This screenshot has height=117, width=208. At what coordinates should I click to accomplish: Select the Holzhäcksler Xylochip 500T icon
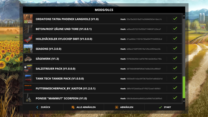pyautogui.click(x=28, y=39)
